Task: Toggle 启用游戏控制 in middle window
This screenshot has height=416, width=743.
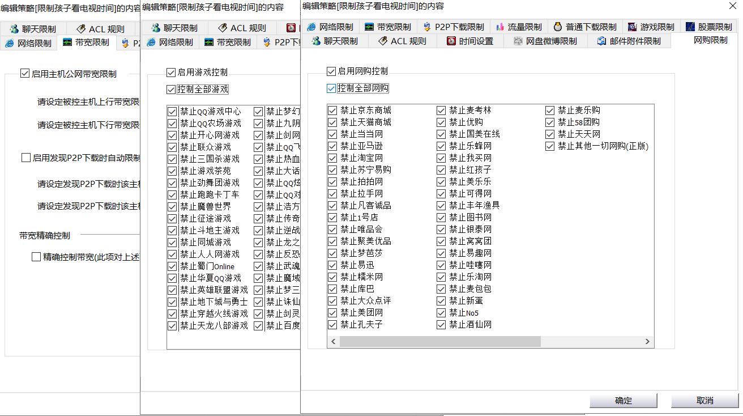Action: [171, 73]
